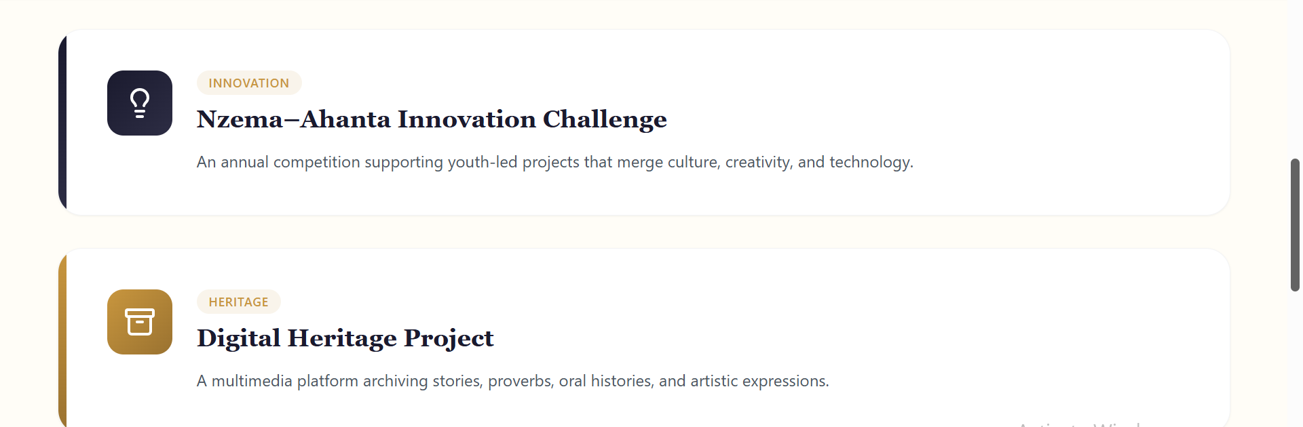This screenshot has height=427, width=1303.
Task: Select the HERITAGE category tag
Action: (x=238, y=302)
